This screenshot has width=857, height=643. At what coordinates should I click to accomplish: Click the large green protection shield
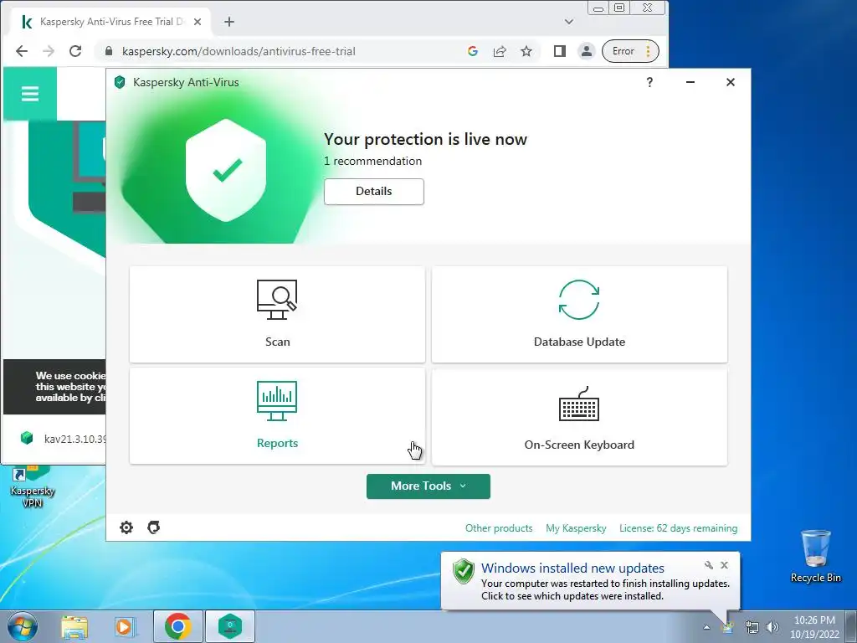point(226,171)
